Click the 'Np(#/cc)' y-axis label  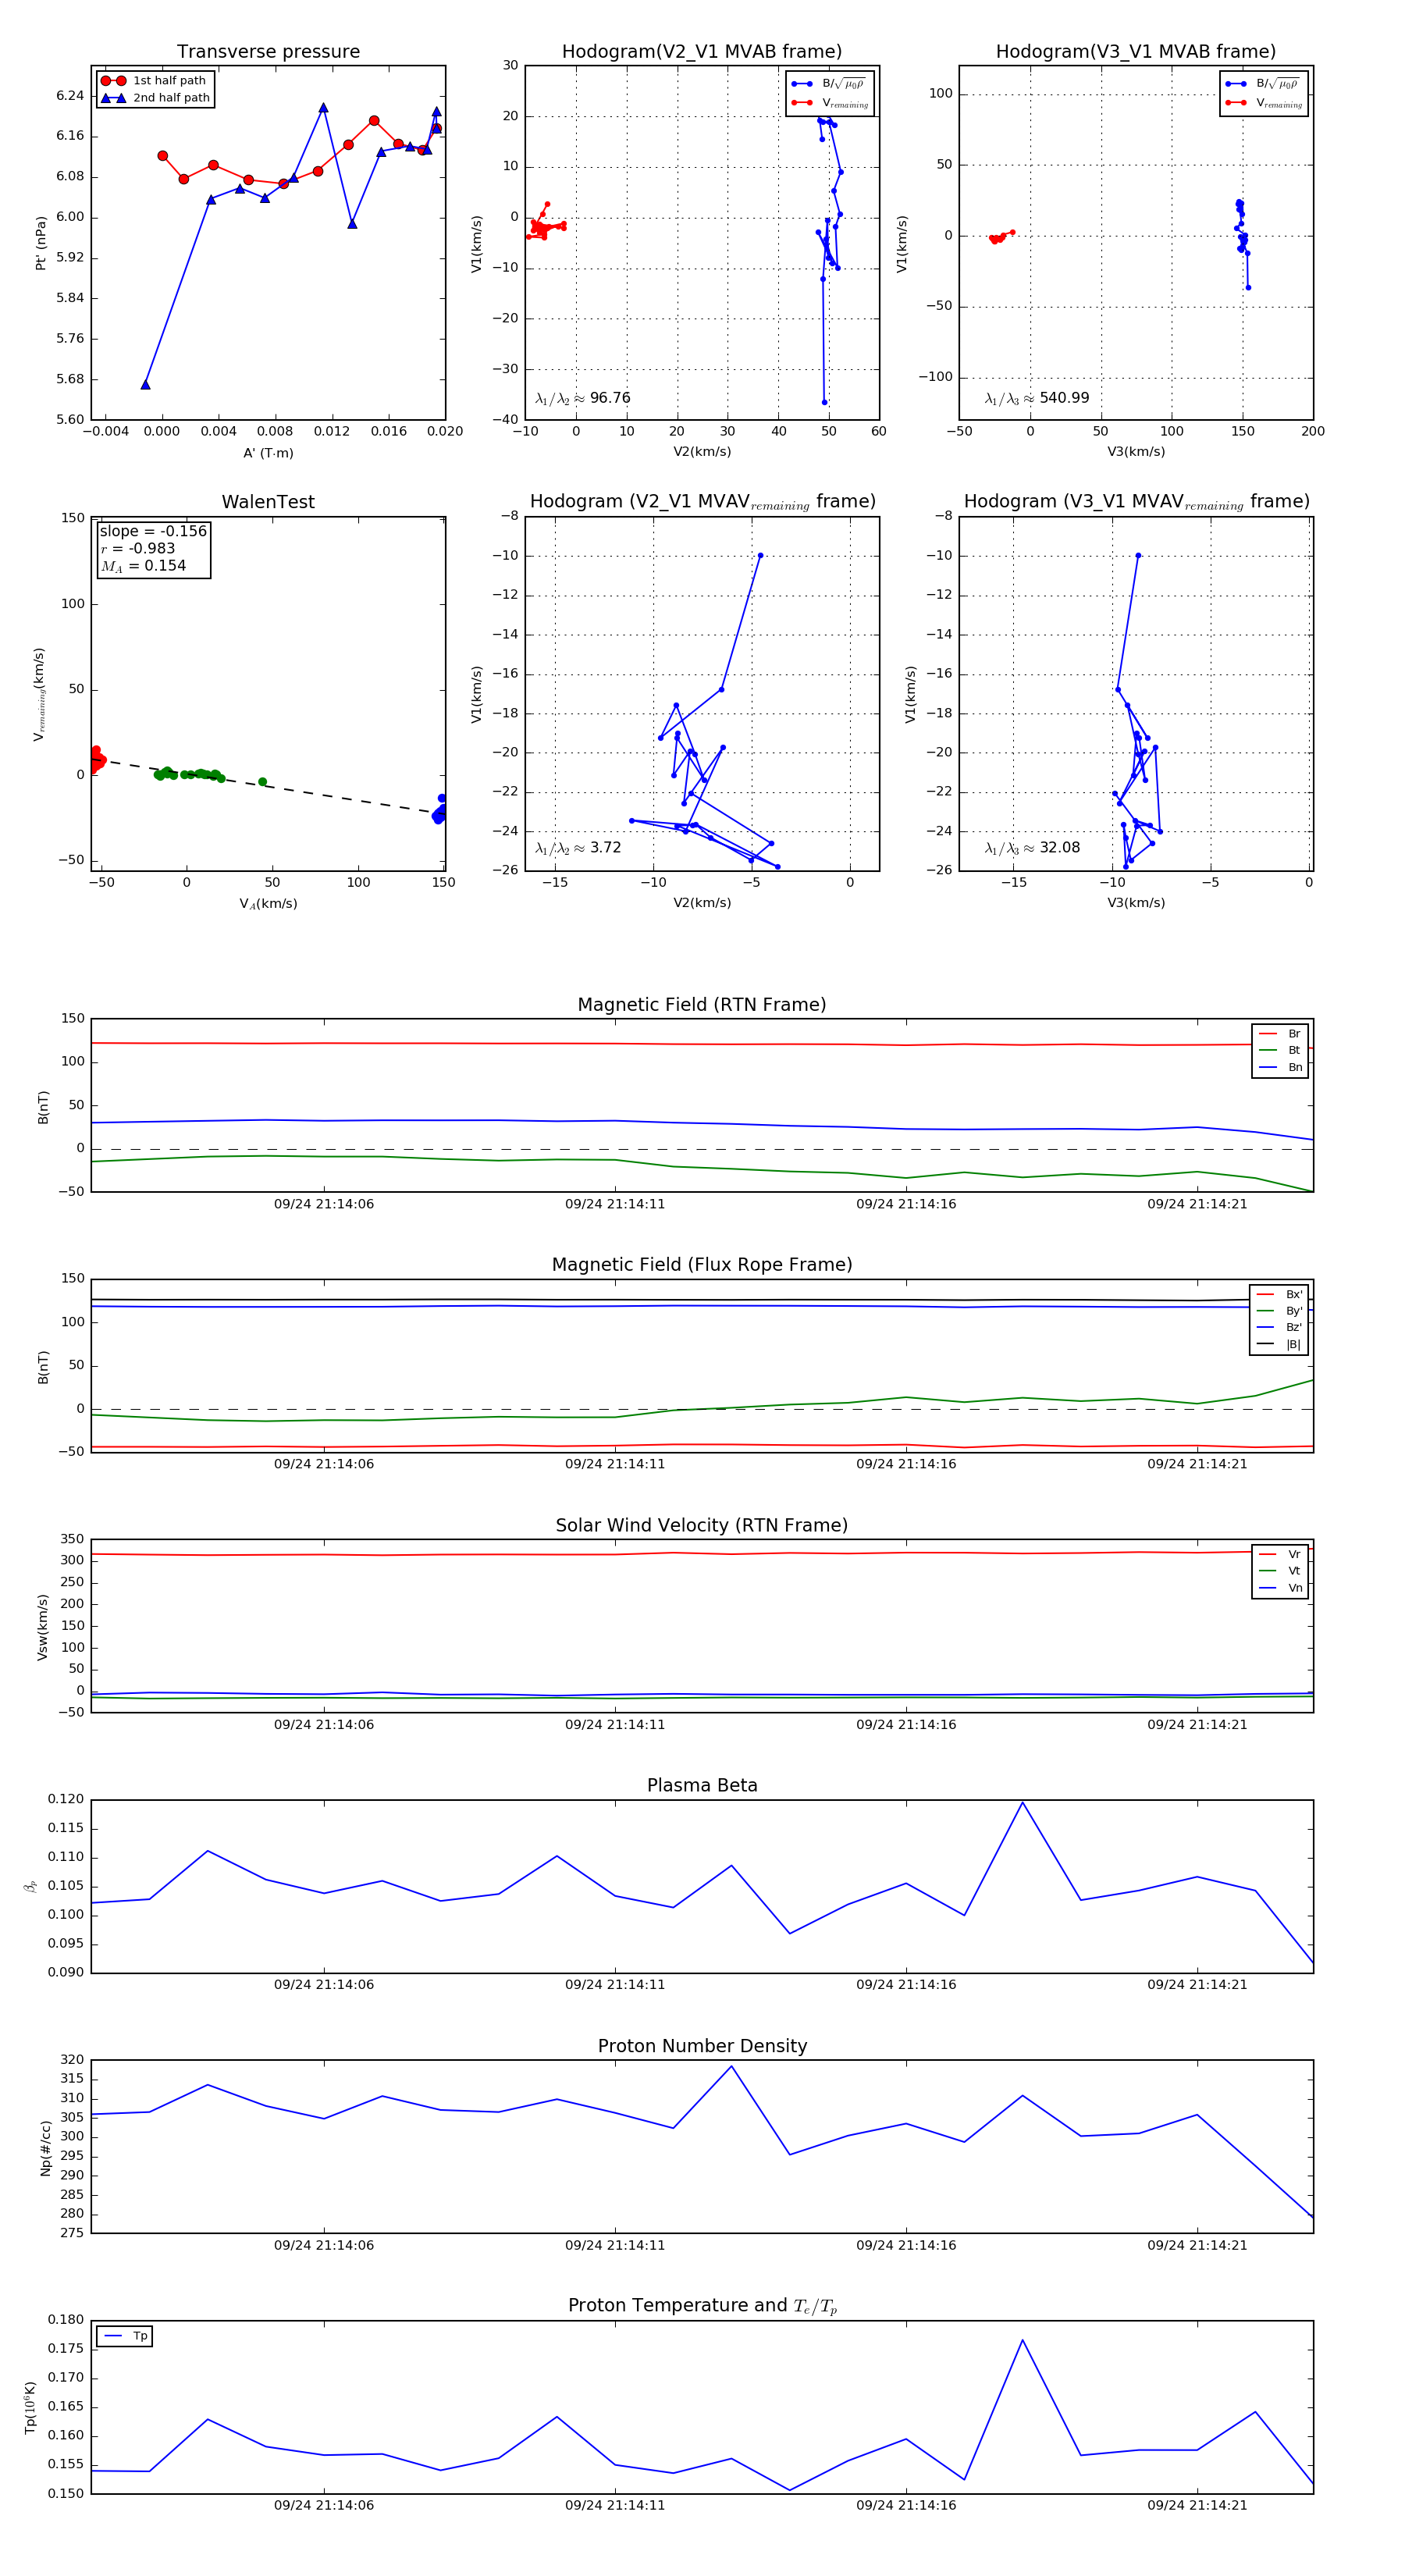pos(45,2148)
